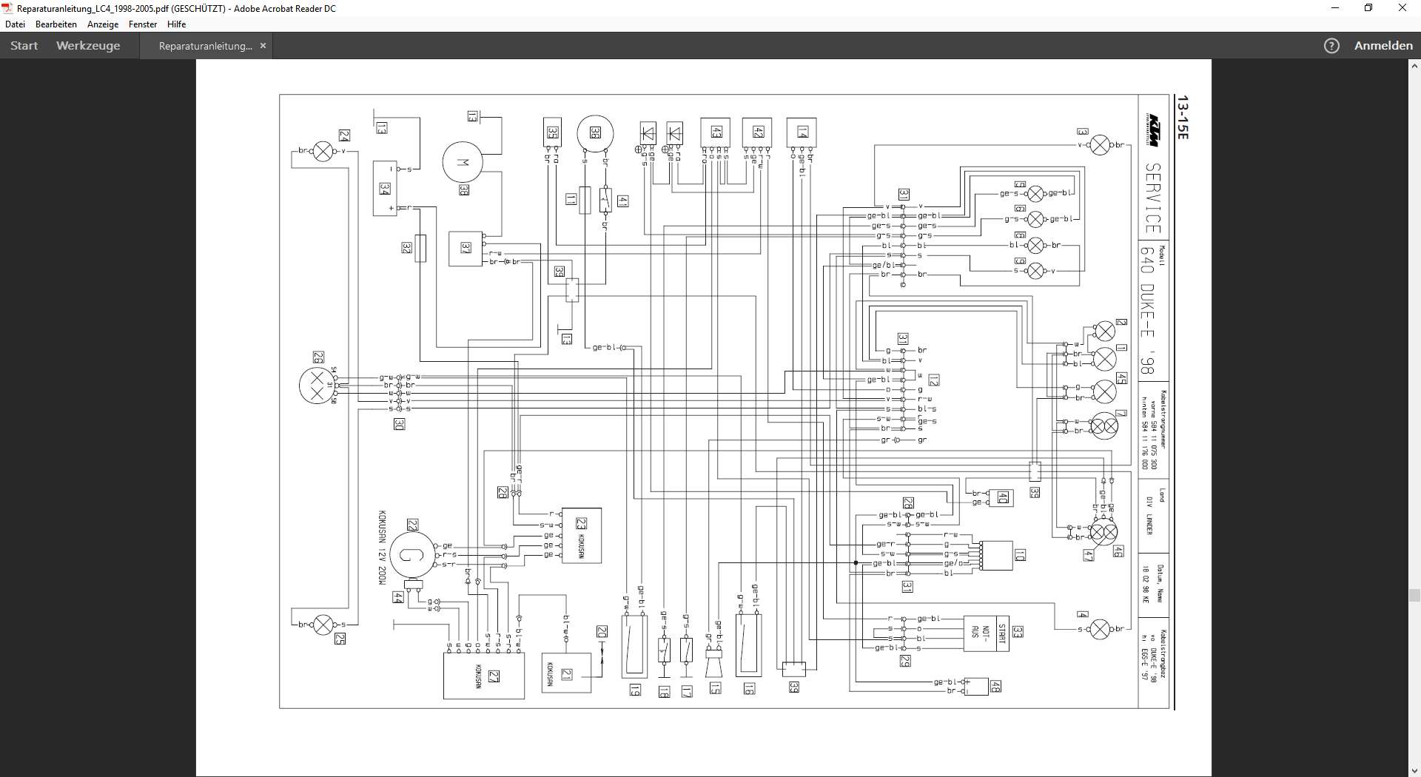Open the Bearbeiten menu
This screenshot has height=777, width=1421.
click(x=56, y=24)
